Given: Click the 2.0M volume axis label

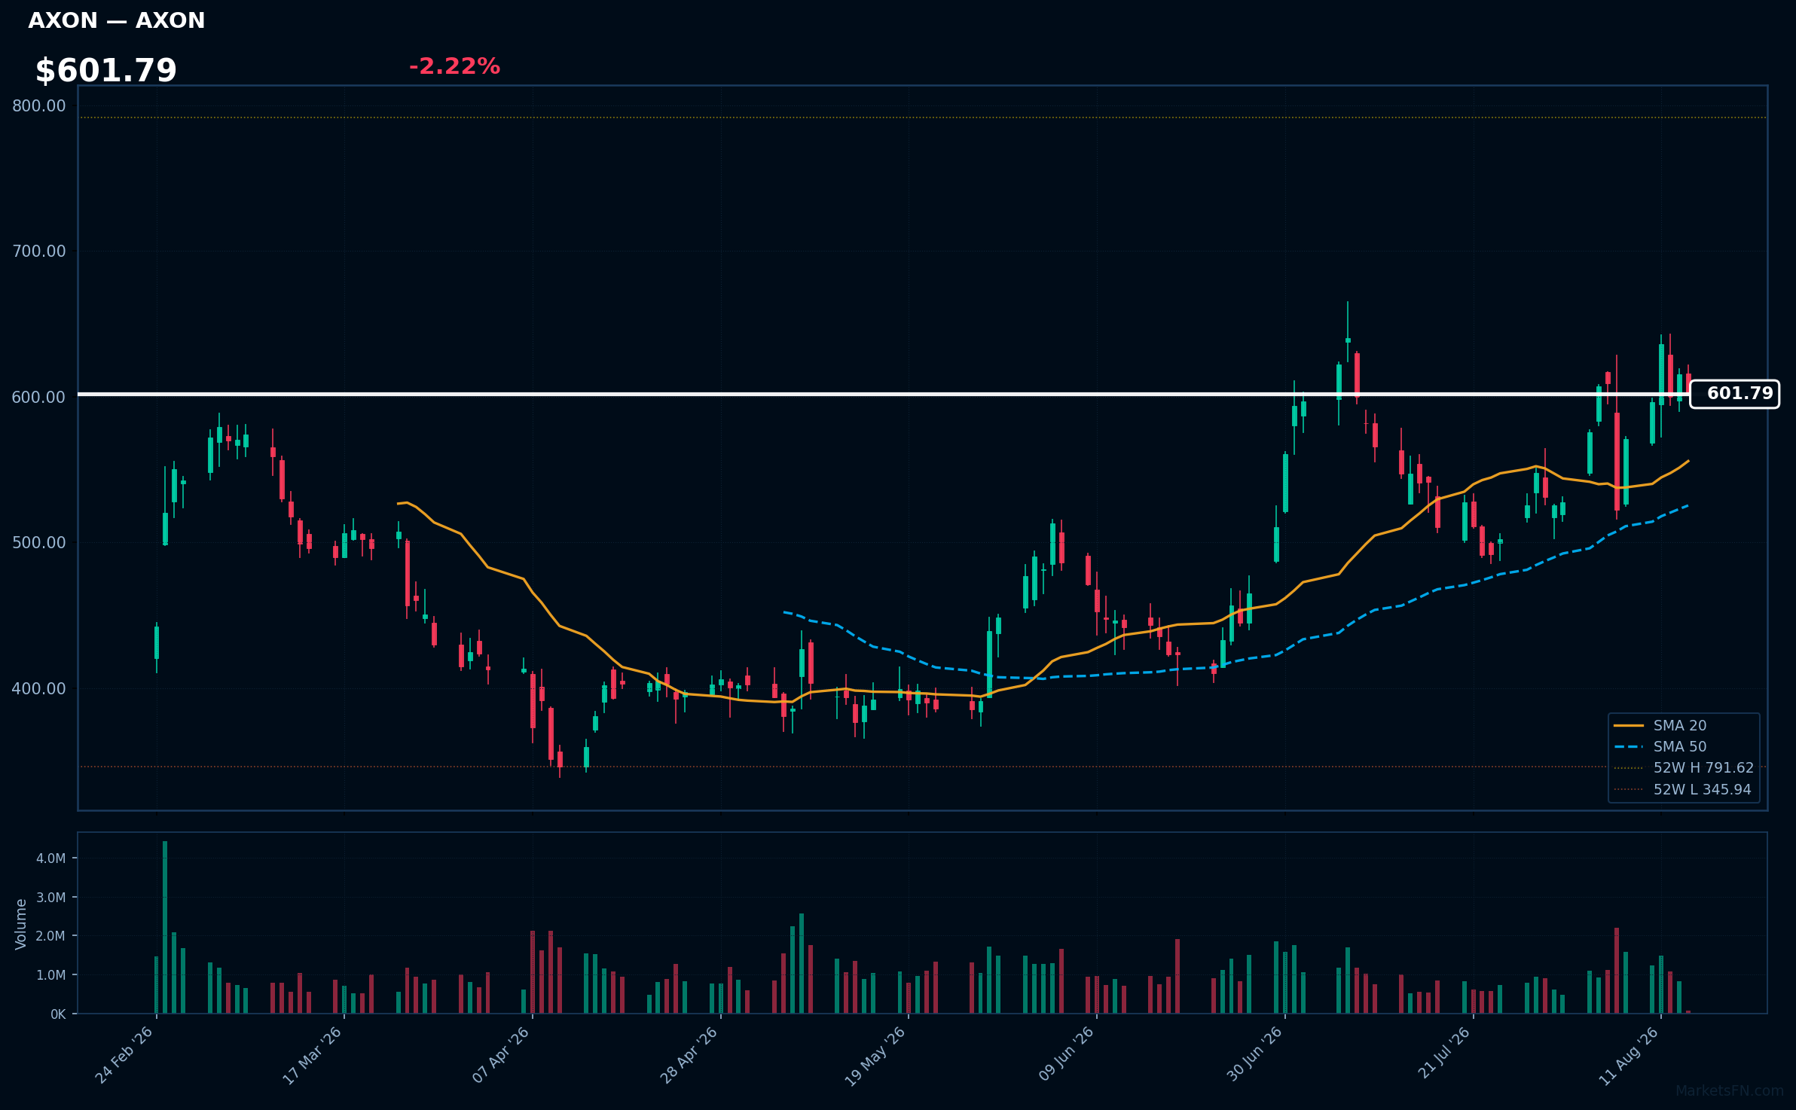Looking at the screenshot, I should [51, 936].
